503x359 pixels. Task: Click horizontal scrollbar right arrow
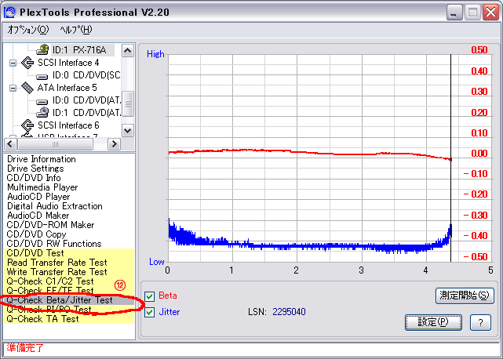114,144
